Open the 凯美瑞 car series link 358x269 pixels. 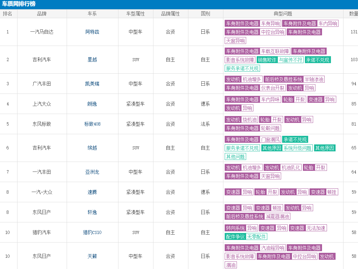point(92,84)
